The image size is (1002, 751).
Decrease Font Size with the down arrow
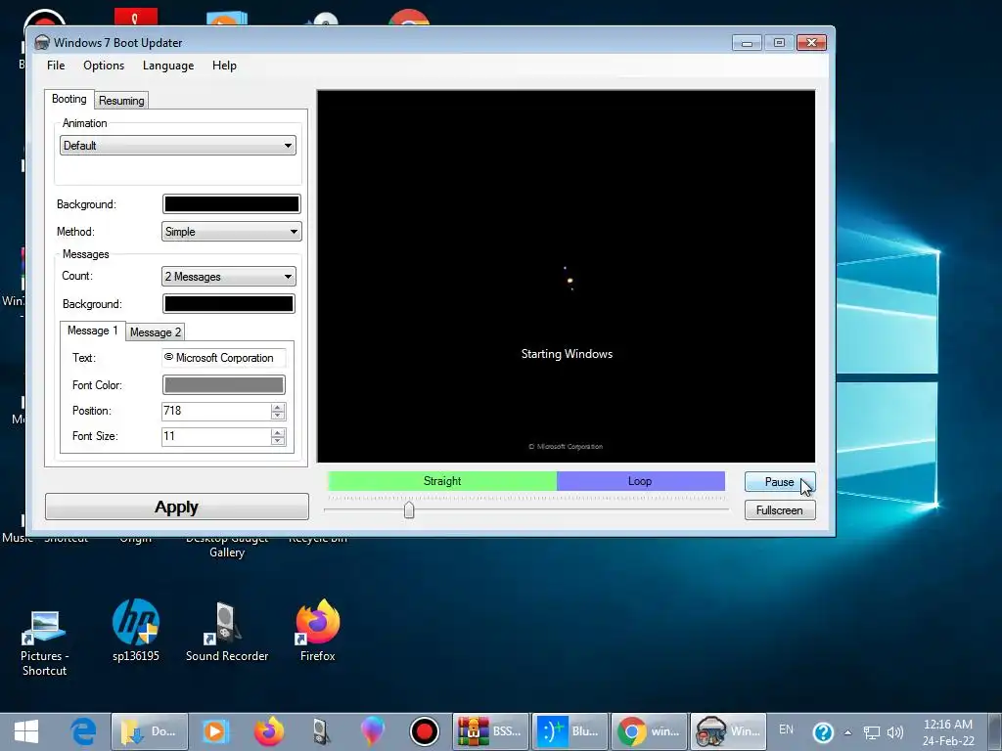pyautogui.click(x=277, y=441)
